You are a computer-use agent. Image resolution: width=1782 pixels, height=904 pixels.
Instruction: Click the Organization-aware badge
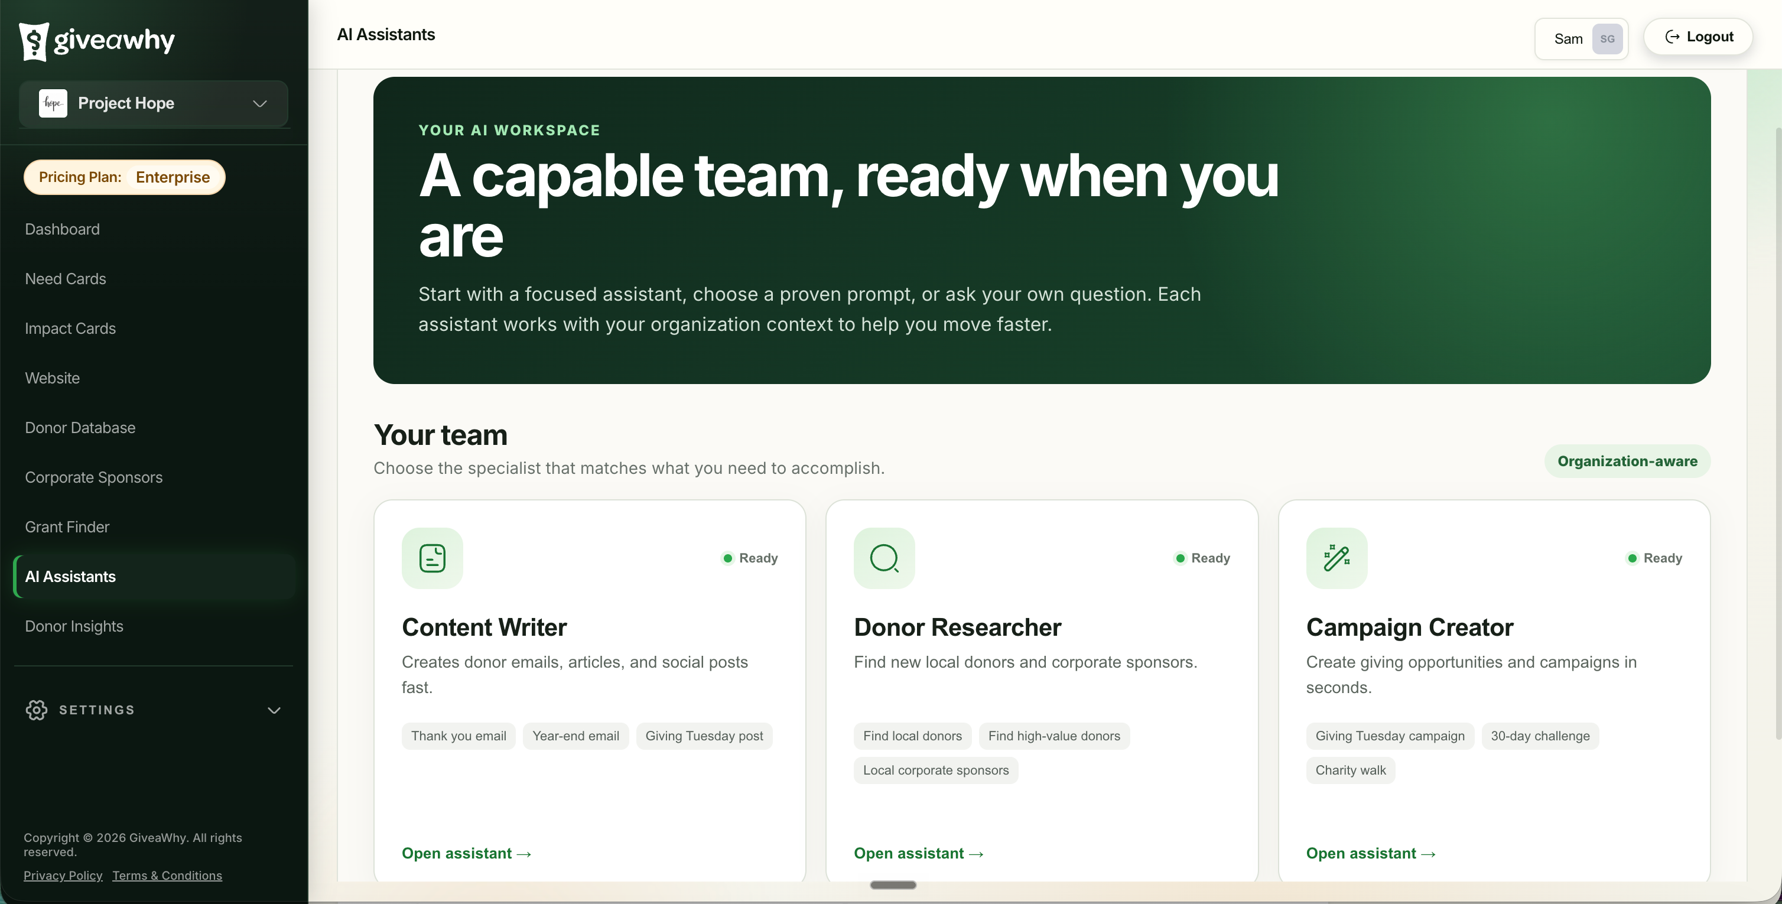coord(1627,461)
